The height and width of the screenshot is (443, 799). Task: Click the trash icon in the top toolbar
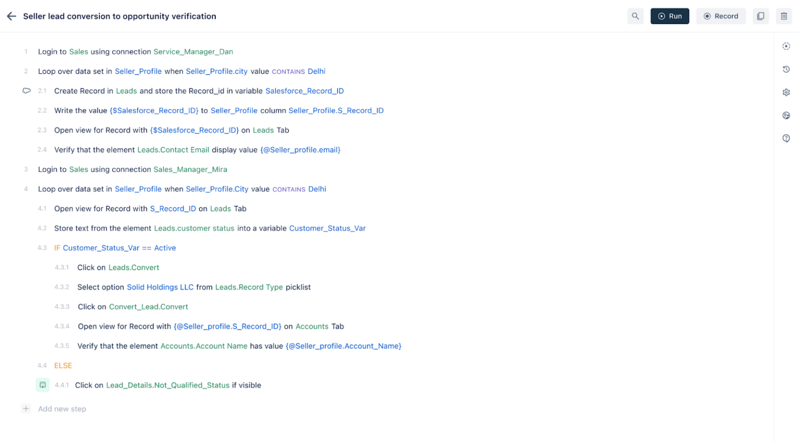[784, 16]
